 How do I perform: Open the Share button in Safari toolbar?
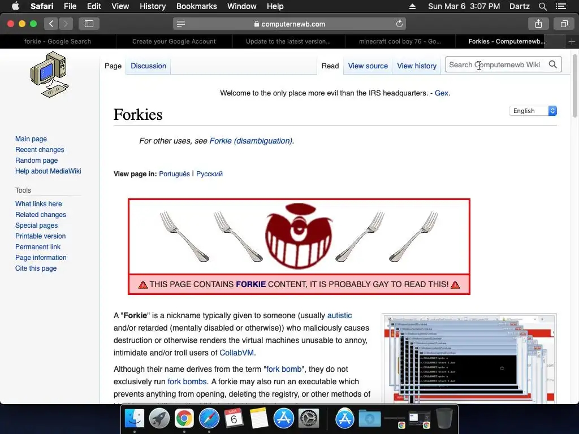[538, 24]
